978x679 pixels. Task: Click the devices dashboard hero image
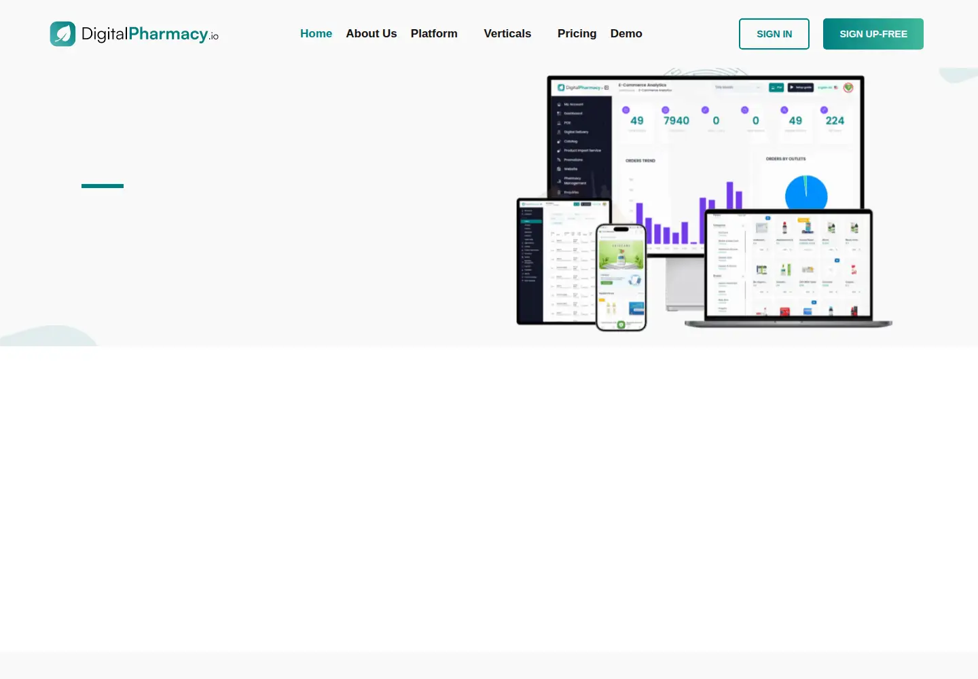pos(704,202)
